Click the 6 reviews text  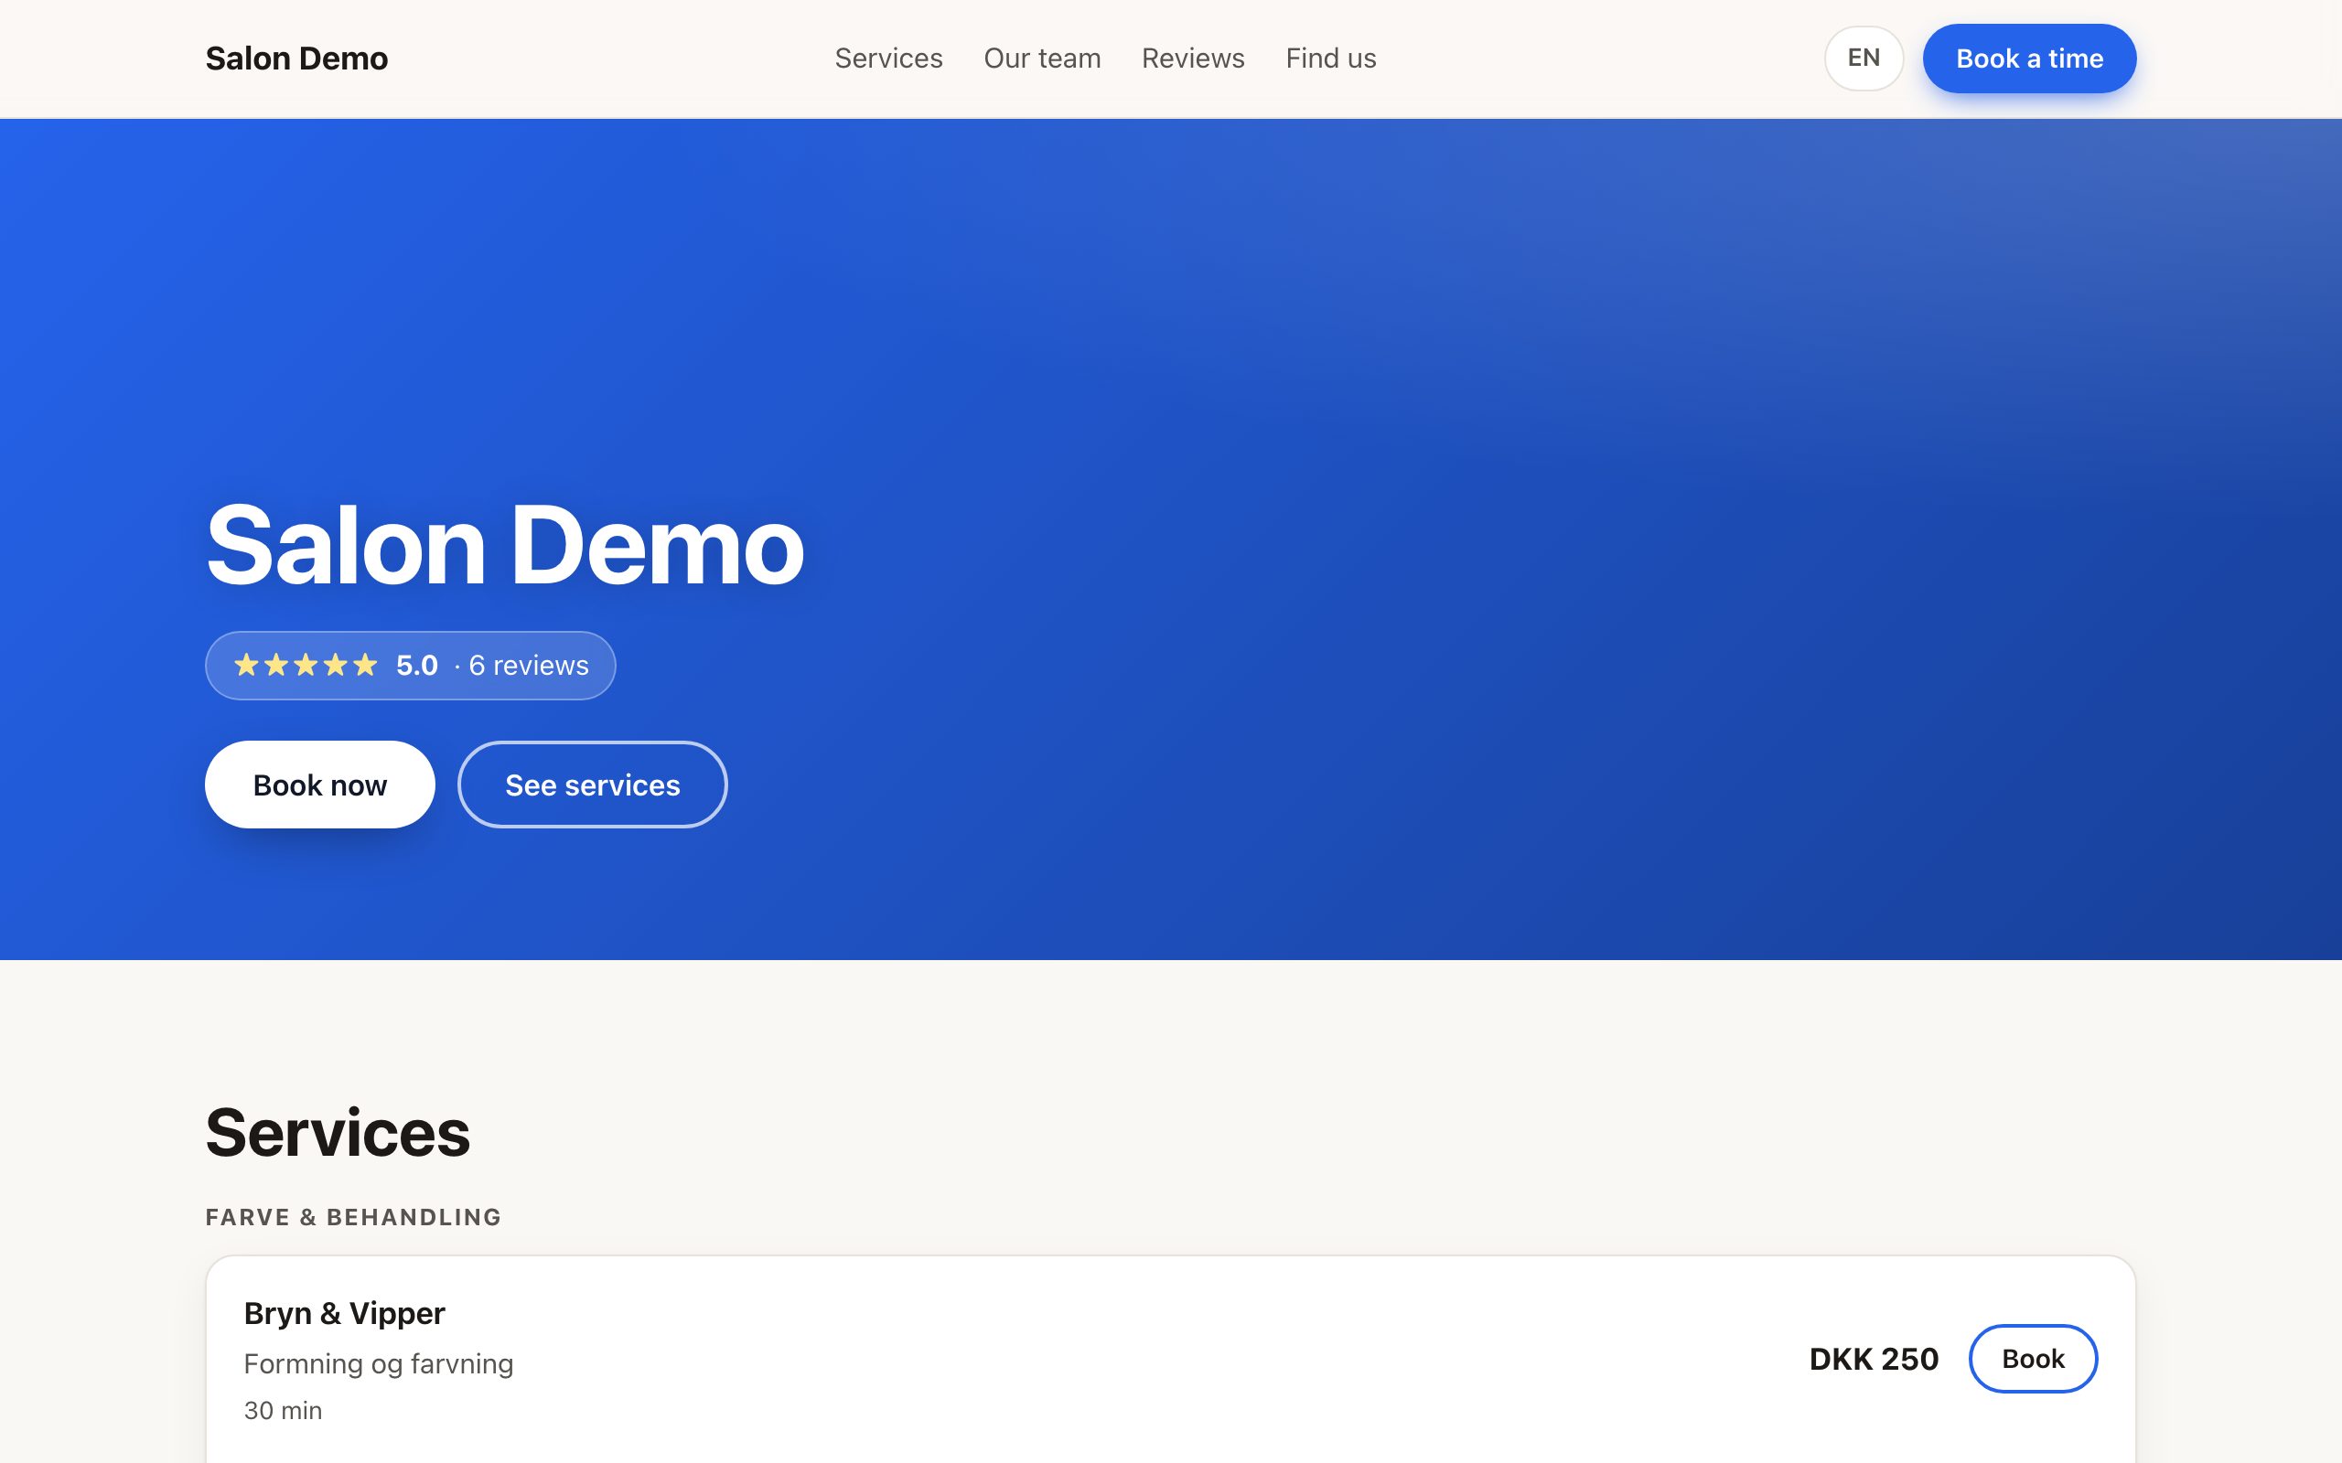coord(529,666)
